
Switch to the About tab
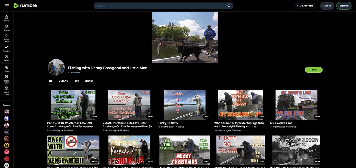click(89, 81)
